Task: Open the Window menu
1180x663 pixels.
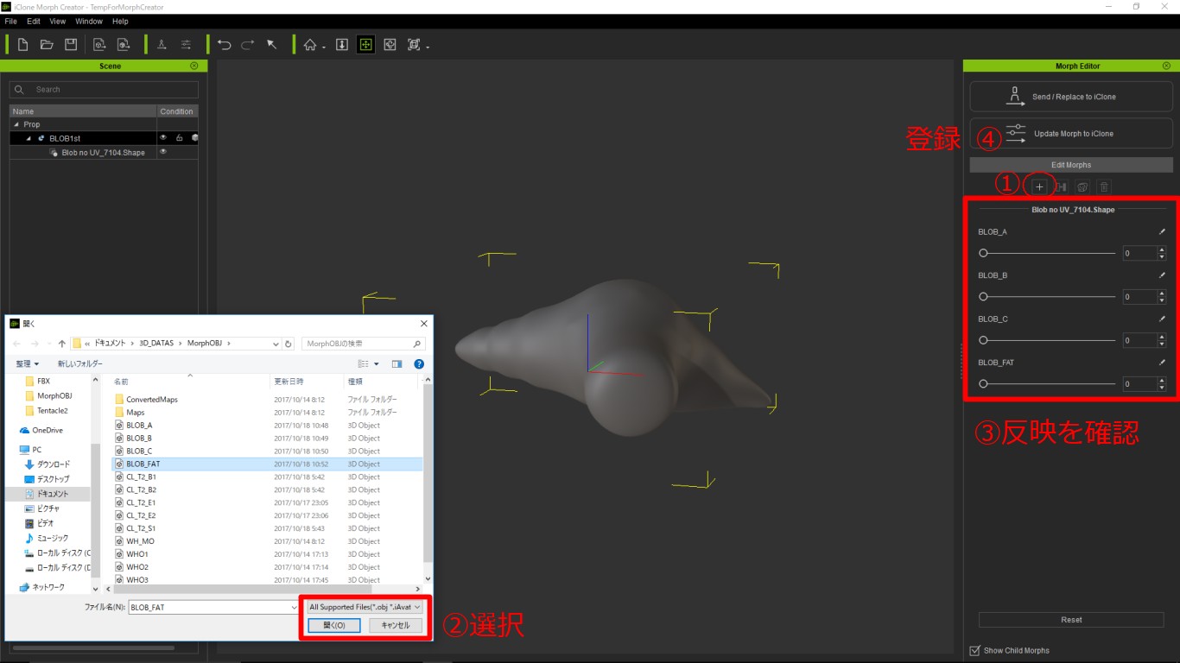Action: (89, 21)
